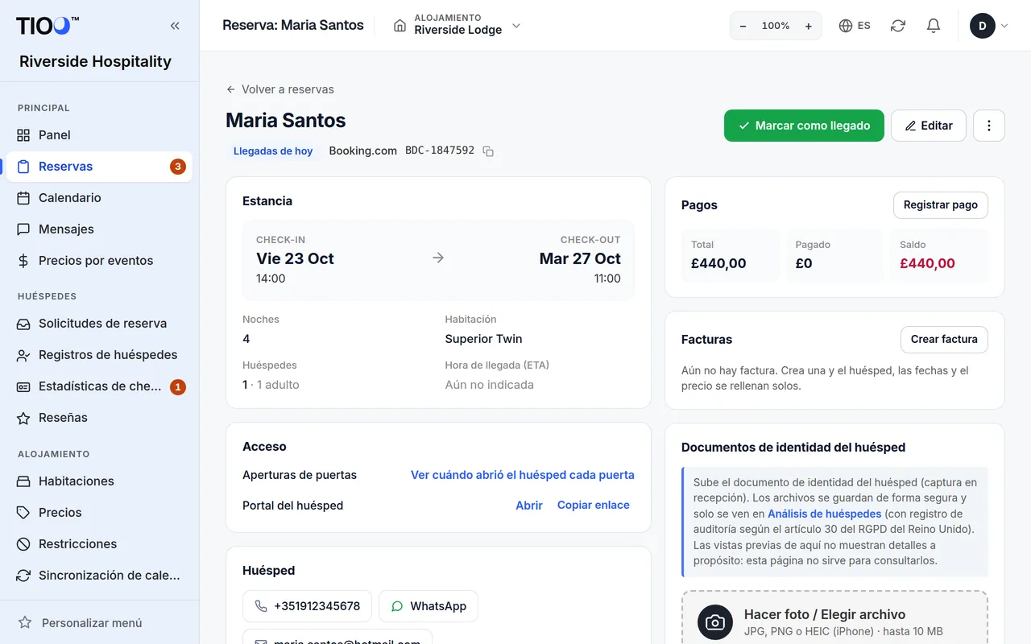Open notifications bell

[934, 26]
